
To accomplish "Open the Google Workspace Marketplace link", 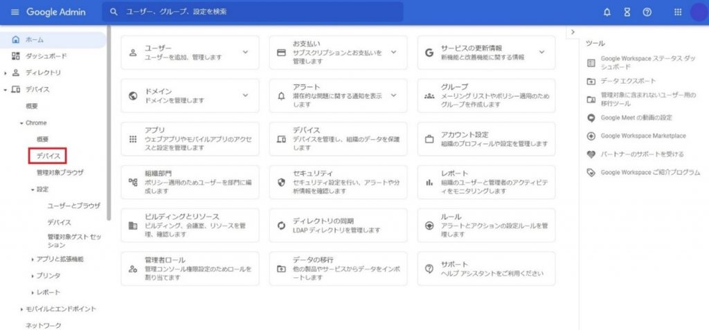I will 643,136.
